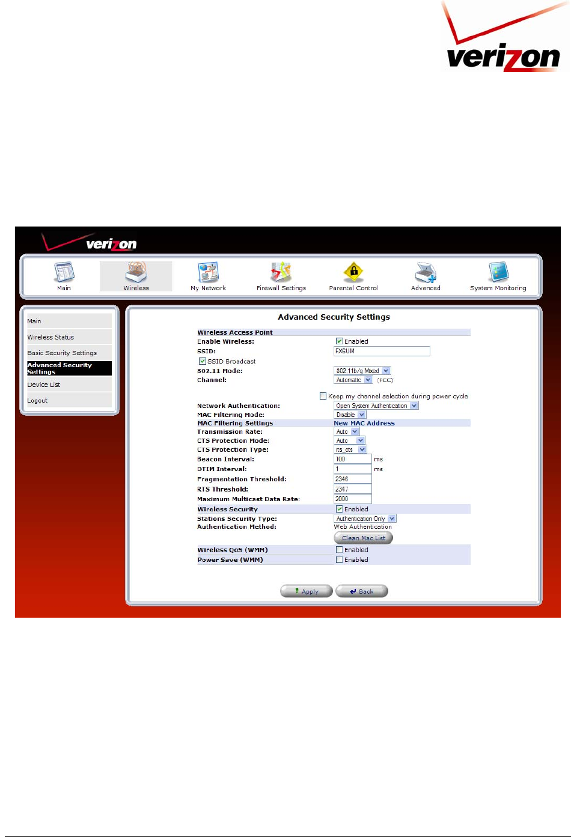The image size is (571, 837).
Task: Open the CTS Protection Mode dropdown
Action: pos(350,440)
